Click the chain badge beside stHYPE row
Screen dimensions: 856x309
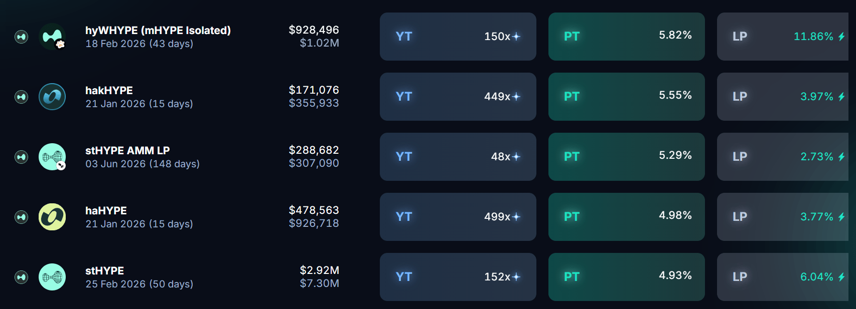pyautogui.click(x=21, y=277)
